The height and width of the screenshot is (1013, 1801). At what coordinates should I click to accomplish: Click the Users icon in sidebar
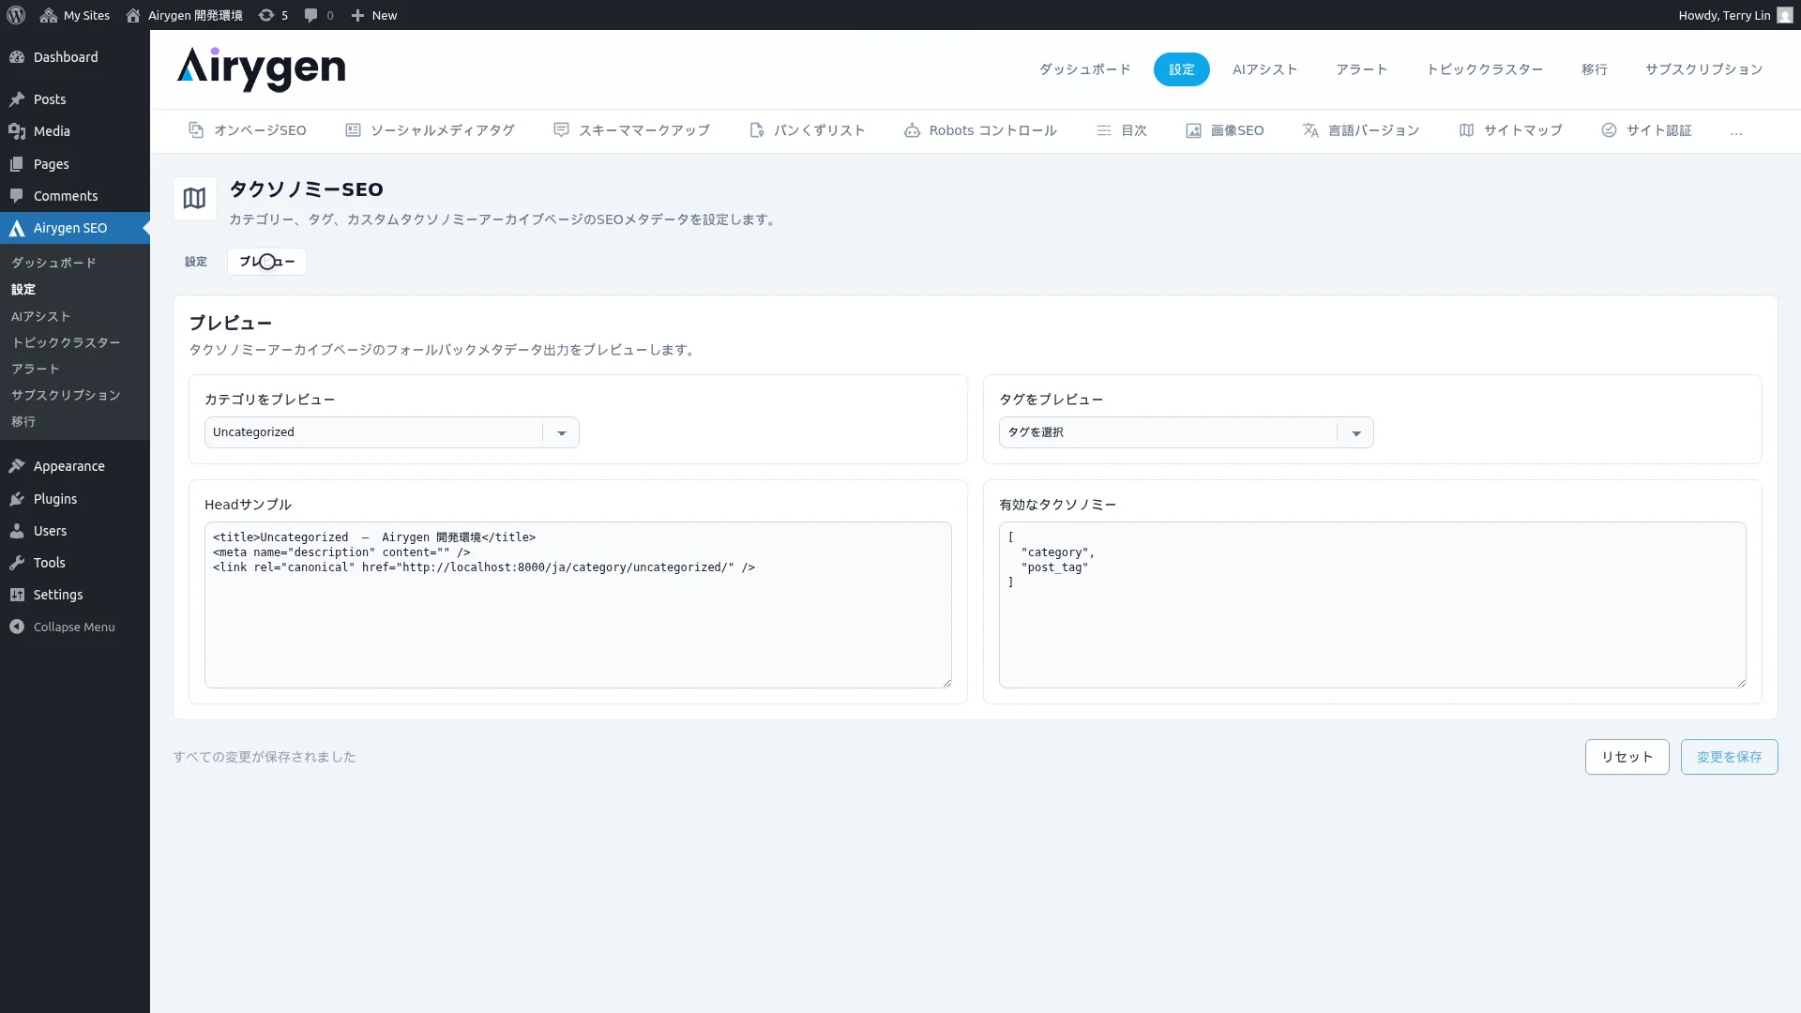tap(17, 531)
